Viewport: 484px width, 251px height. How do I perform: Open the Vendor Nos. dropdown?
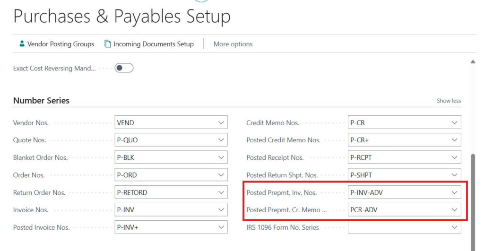pyautogui.click(x=221, y=123)
